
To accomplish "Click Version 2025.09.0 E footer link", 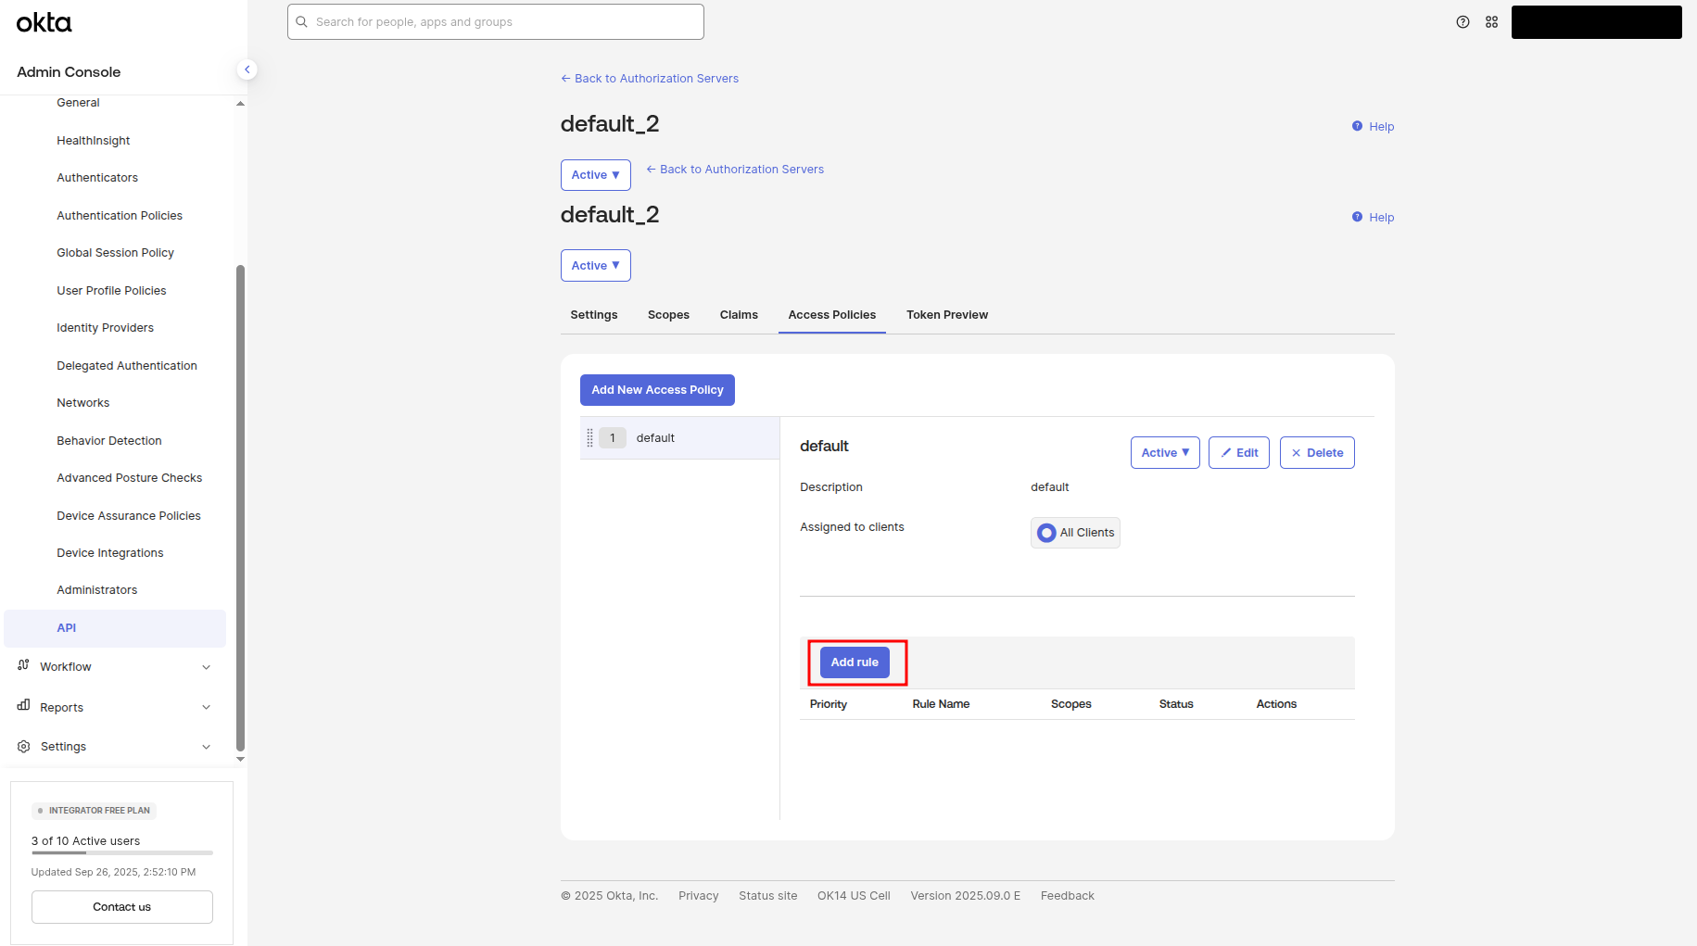I will click(966, 896).
